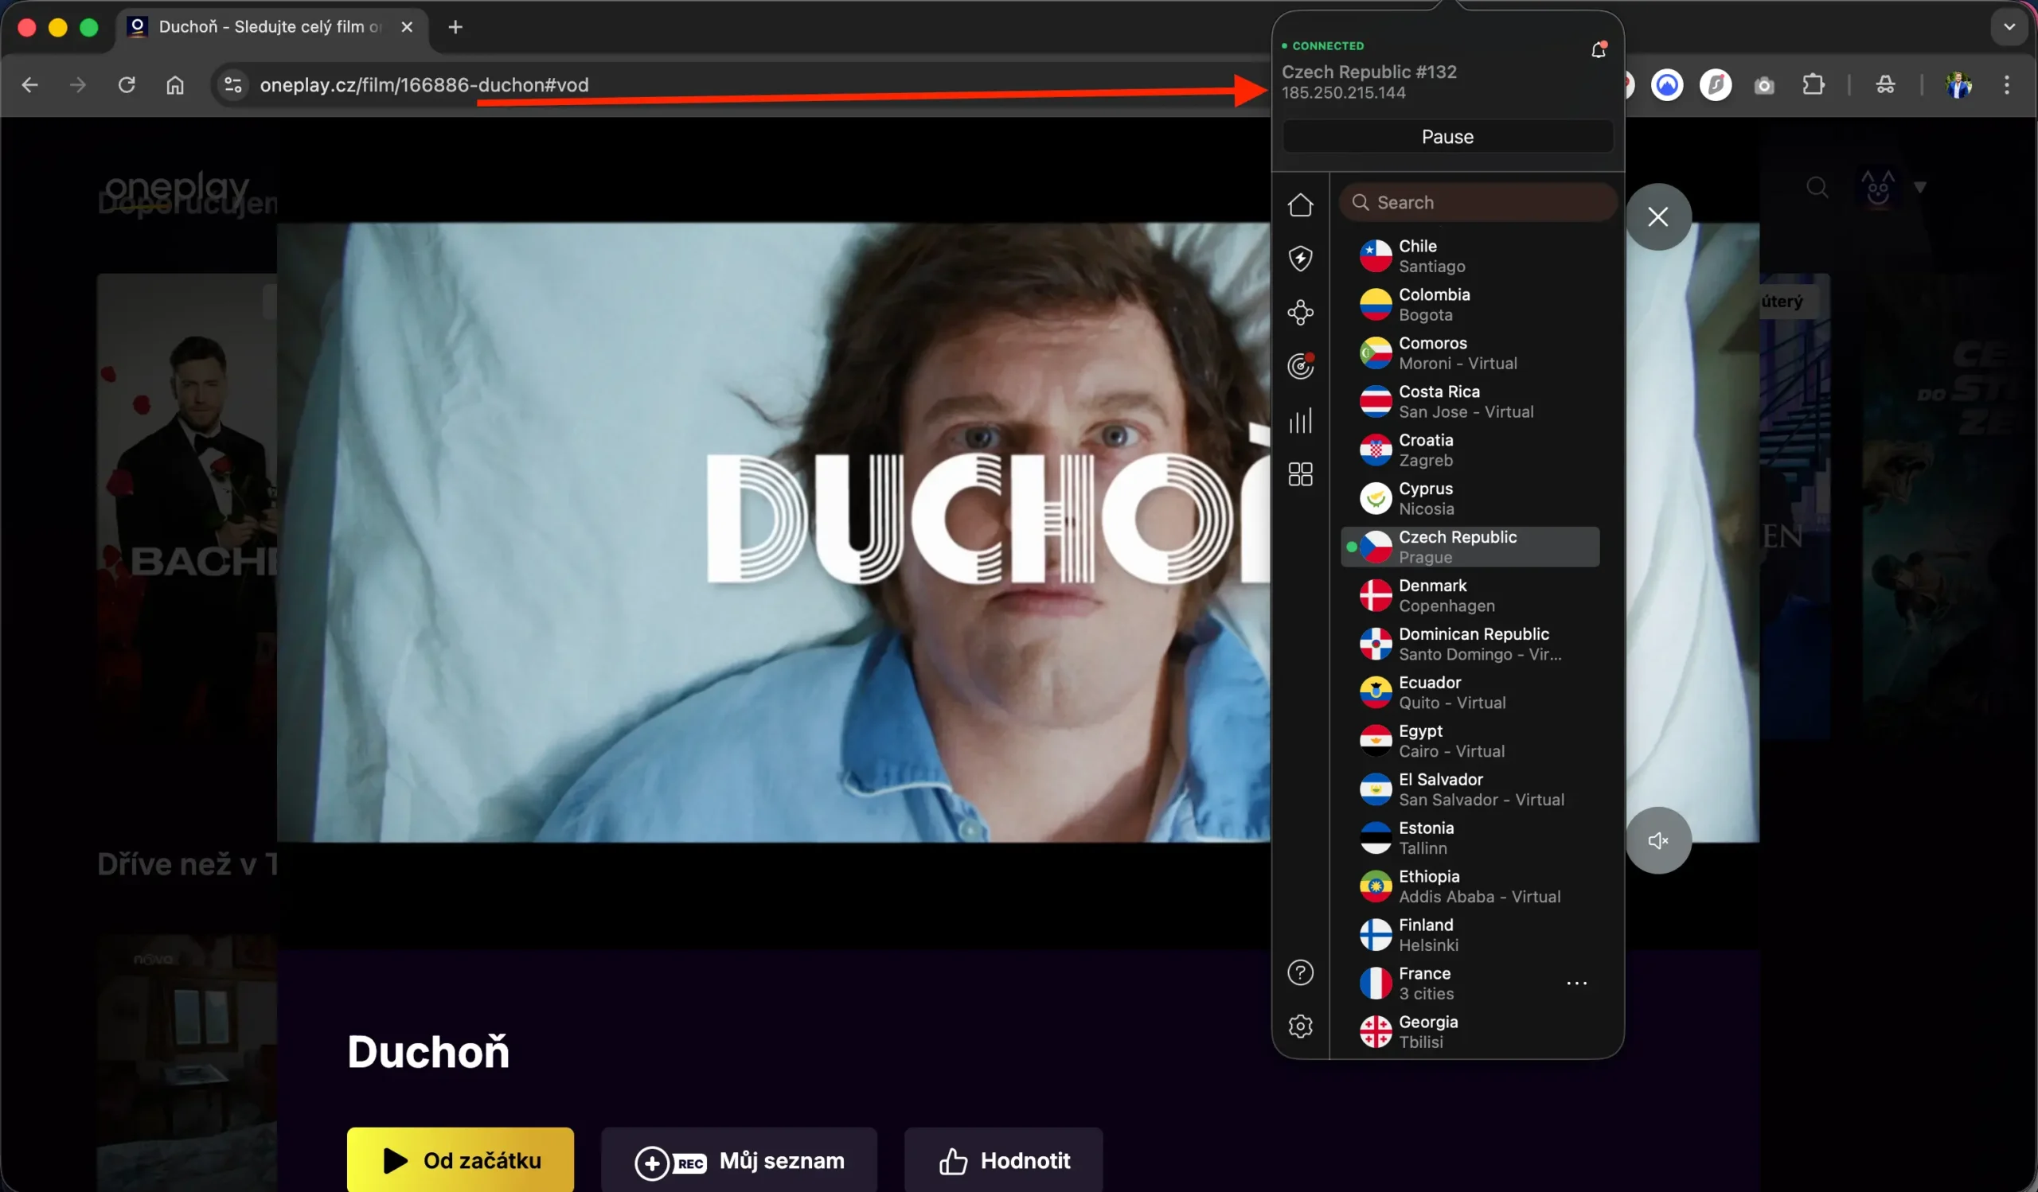Open the Surfshark extension icon in toolbar
Image resolution: width=2038 pixels, height=1192 pixels.
(x=1716, y=85)
